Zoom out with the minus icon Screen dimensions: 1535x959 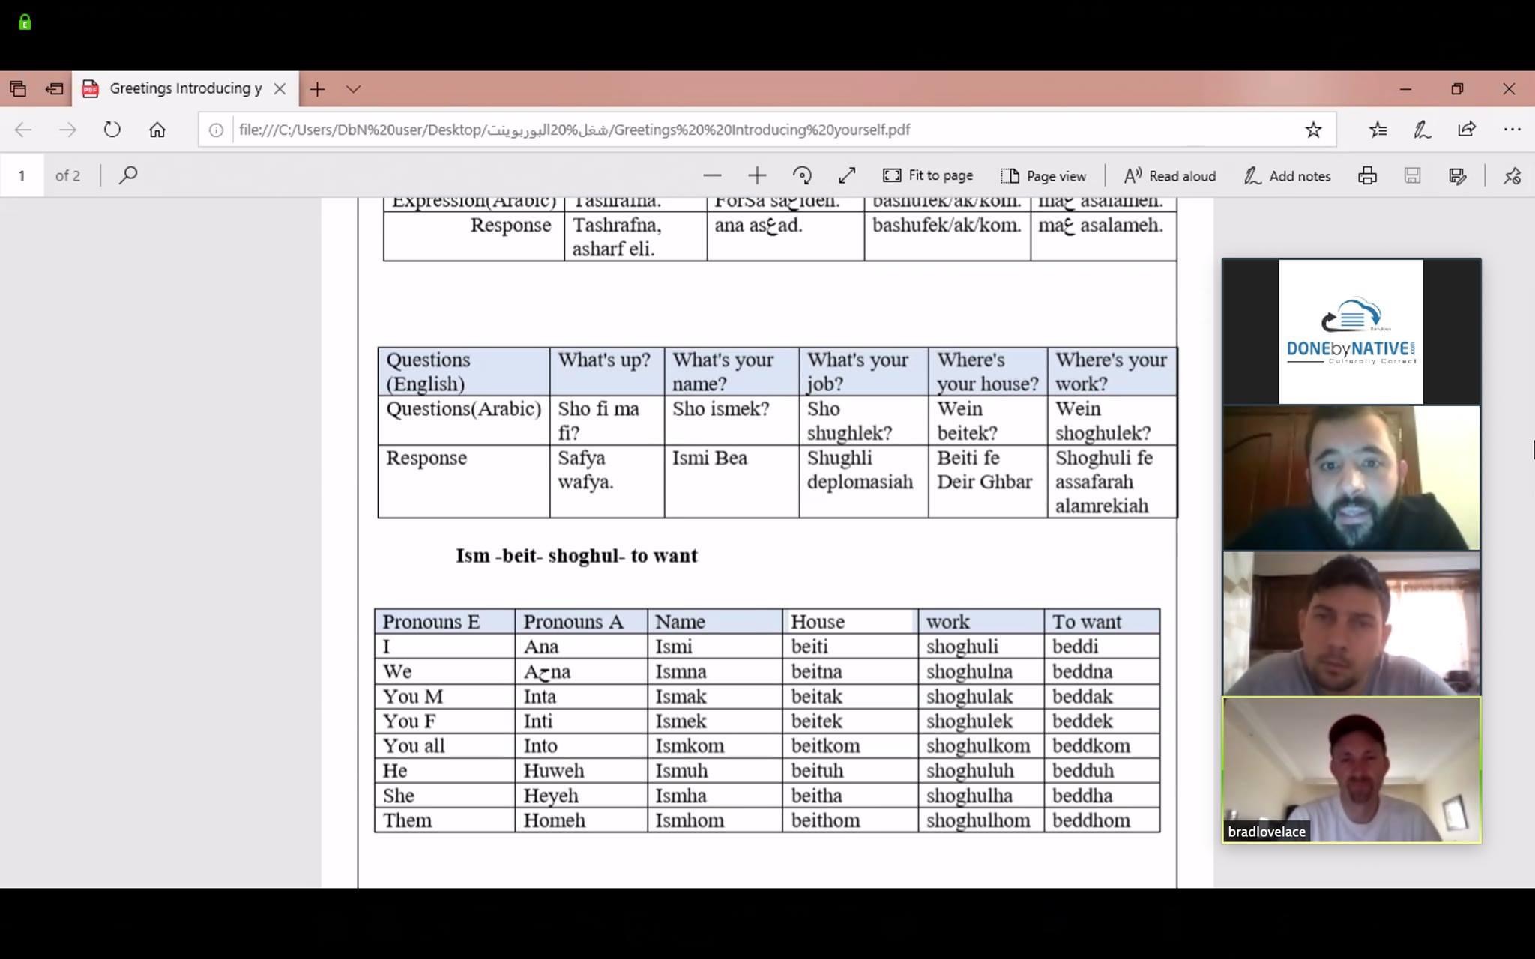[x=712, y=175]
